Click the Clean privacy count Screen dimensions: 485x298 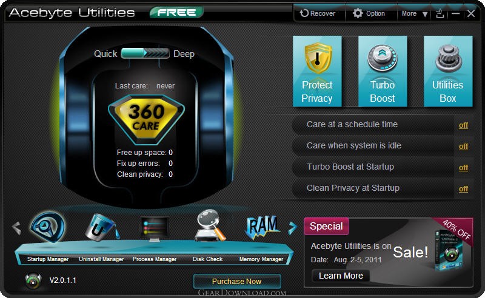point(170,174)
